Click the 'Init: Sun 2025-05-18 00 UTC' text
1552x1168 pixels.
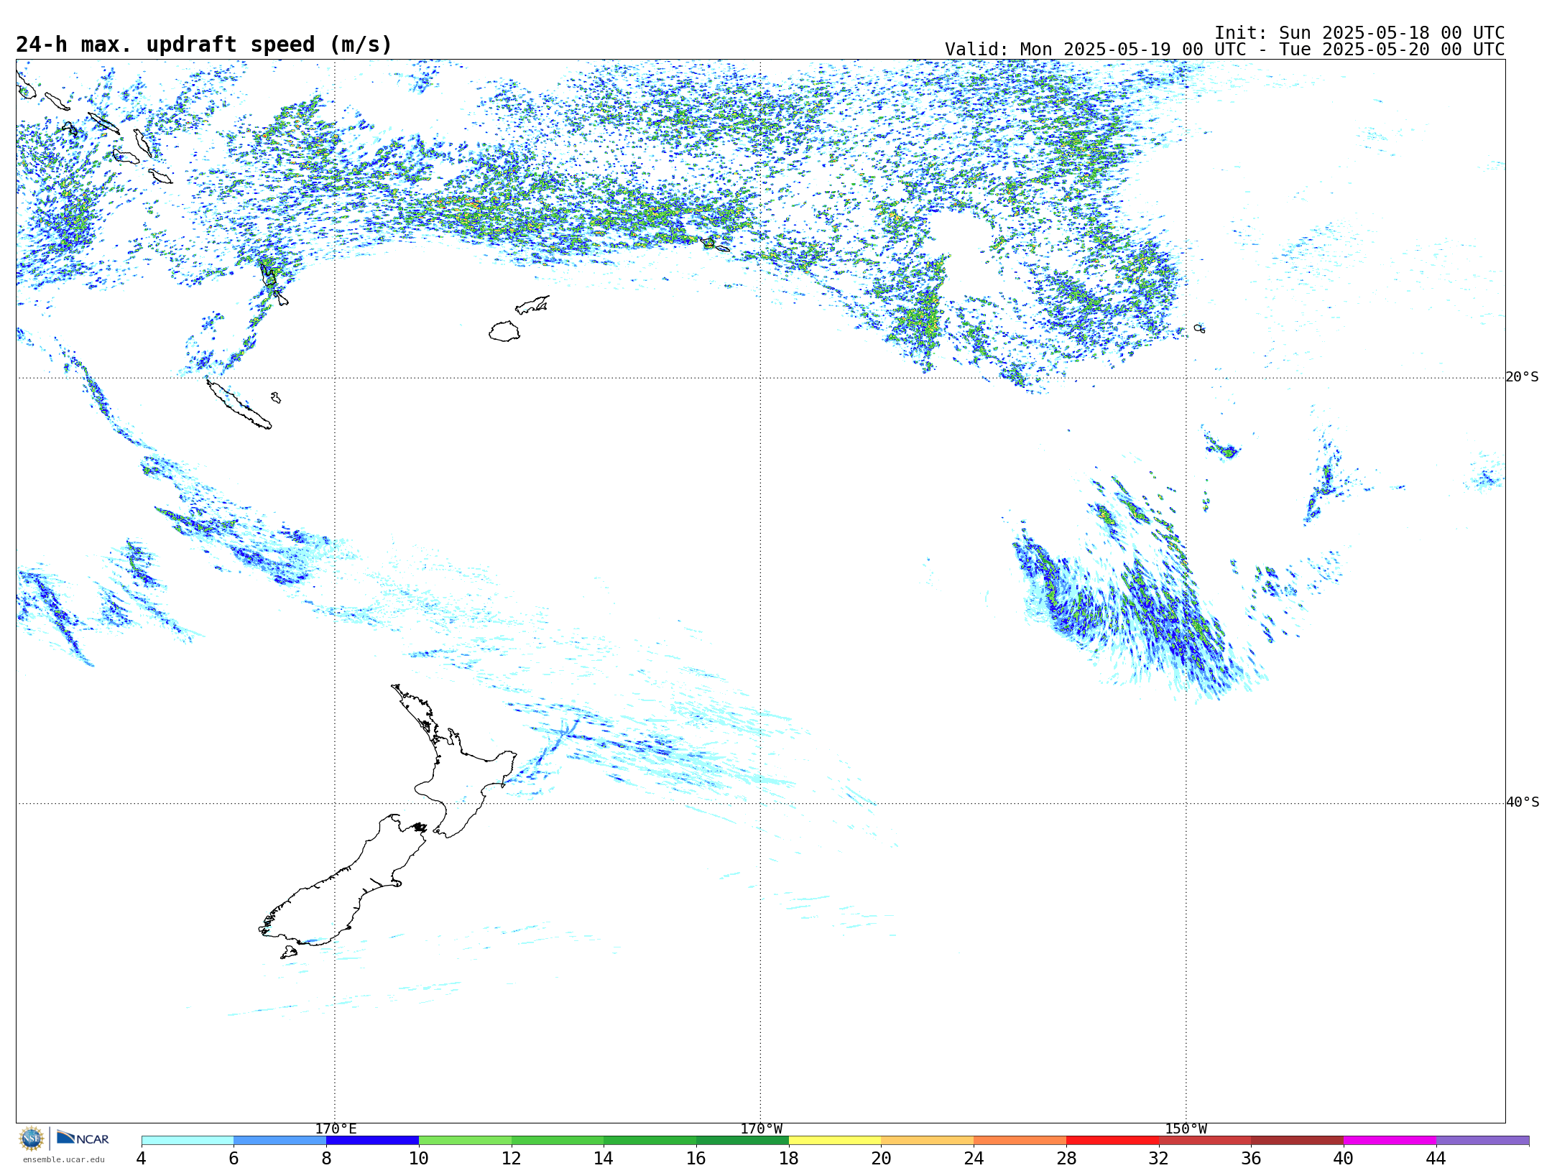click(1359, 33)
